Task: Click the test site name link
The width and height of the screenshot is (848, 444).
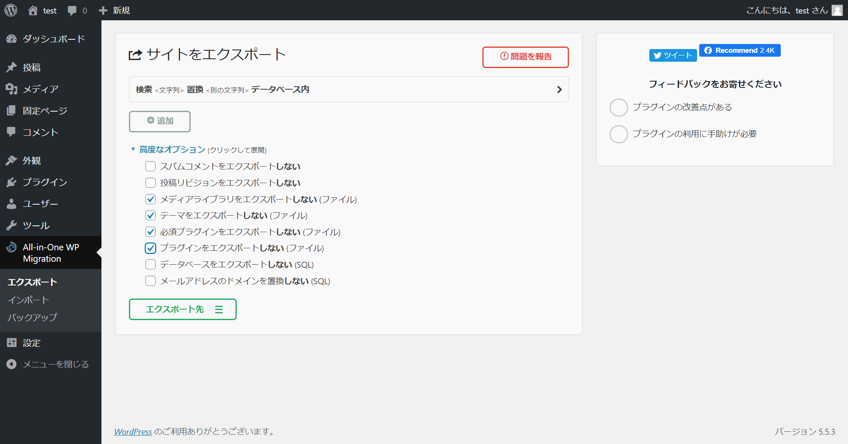Action: tap(49, 11)
